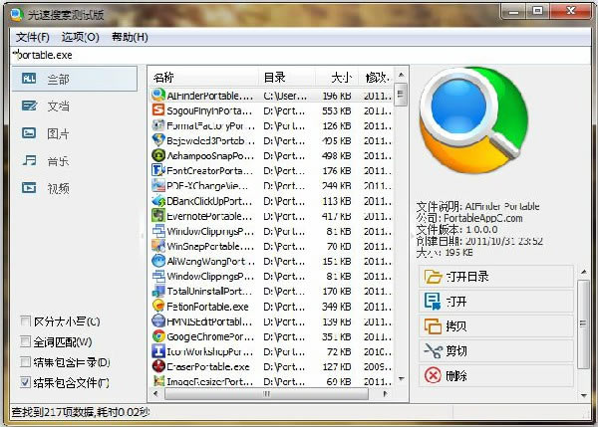
Task: Click the AliWangWangPortable icon
Action: [x=158, y=261]
